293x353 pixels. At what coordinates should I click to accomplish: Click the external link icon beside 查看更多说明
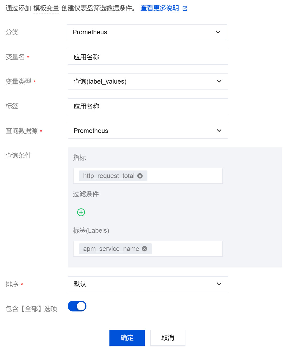click(x=185, y=9)
